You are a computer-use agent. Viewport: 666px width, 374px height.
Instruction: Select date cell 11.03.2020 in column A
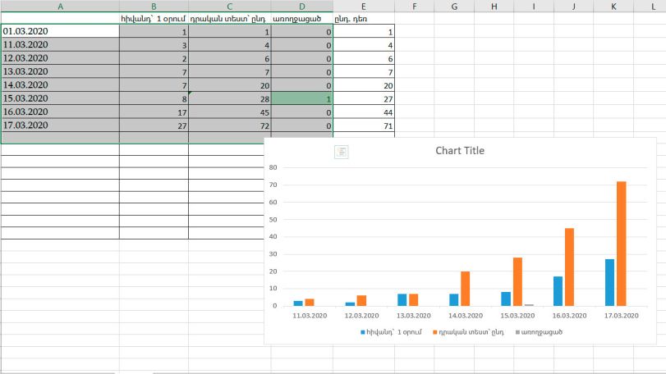pyautogui.click(x=60, y=44)
